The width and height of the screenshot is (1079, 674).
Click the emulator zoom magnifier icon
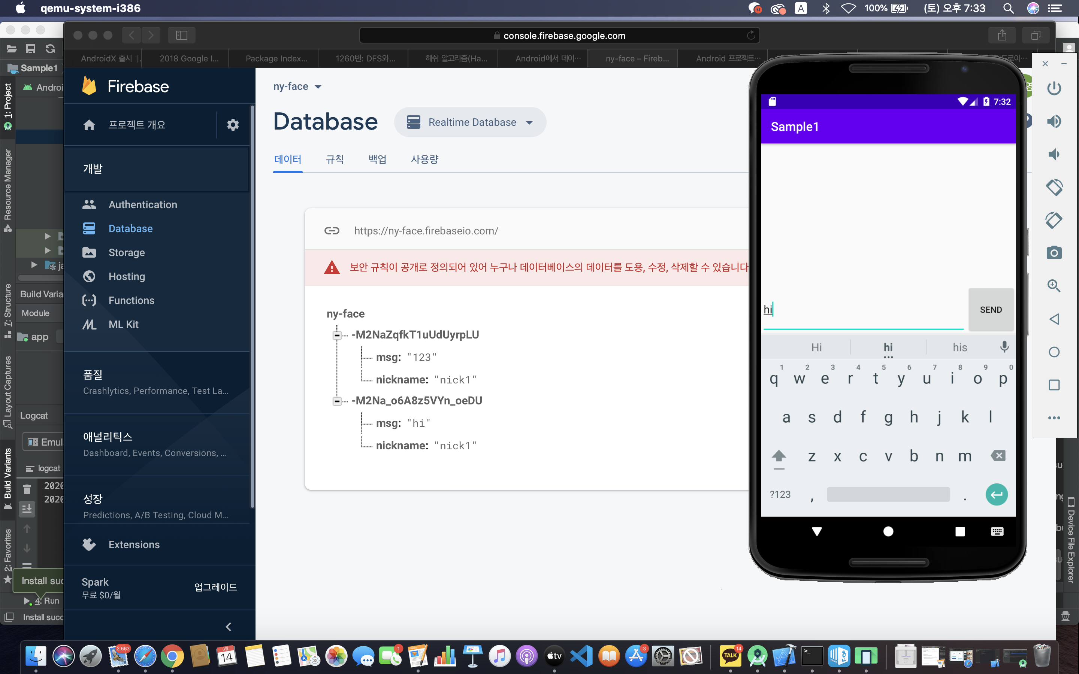pyautogui.click(x=1054, y=286)
